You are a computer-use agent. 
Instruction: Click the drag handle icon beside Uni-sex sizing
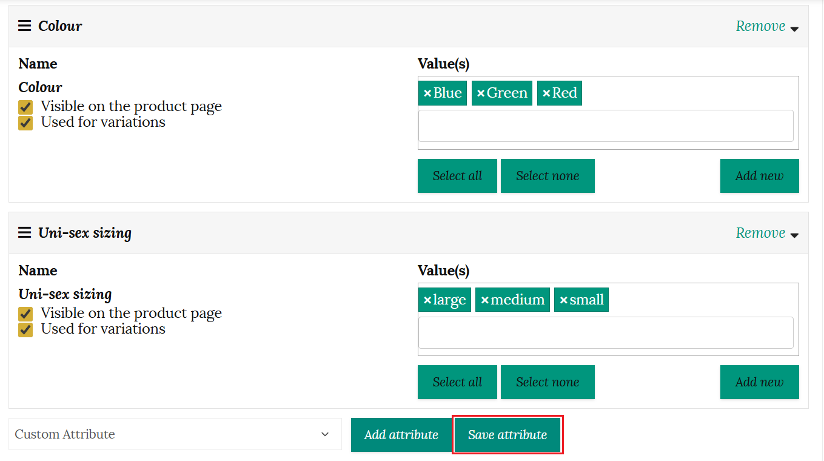tap(24, 233)
